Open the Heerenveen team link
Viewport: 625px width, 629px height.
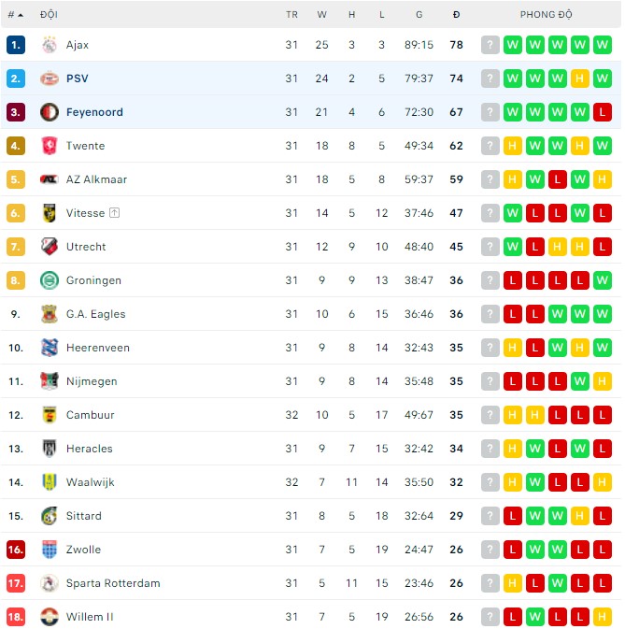[98, 348]
